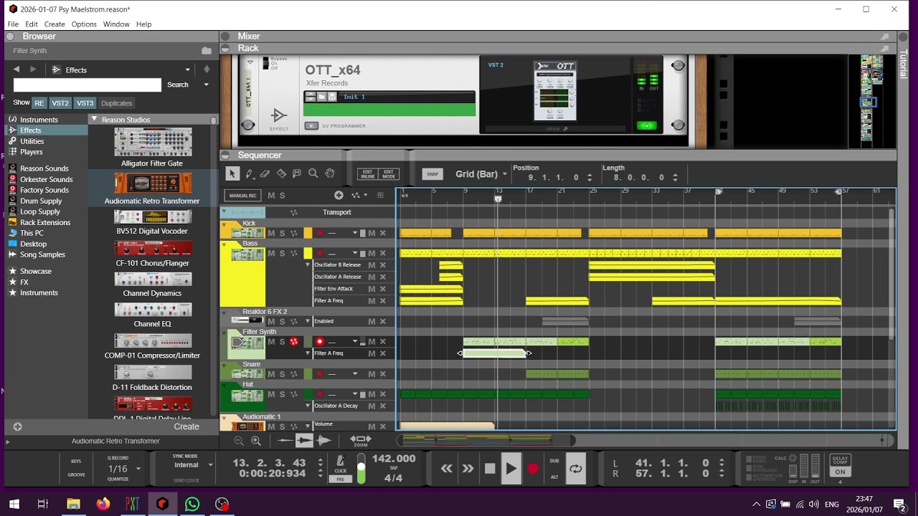
Task: Click the OTT effect arrow icon
Action: click(279, 115)
